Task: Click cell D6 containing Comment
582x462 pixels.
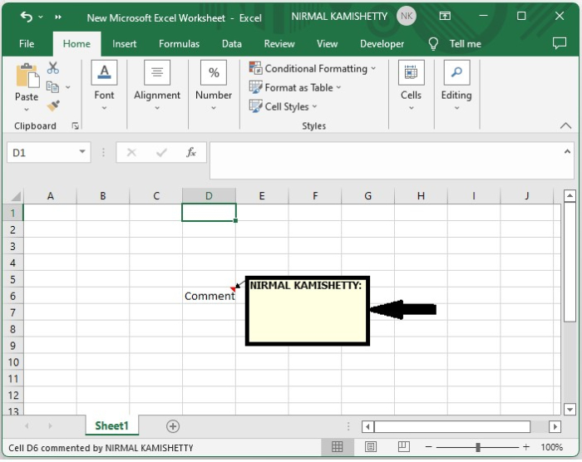Action: coord(209,296)
